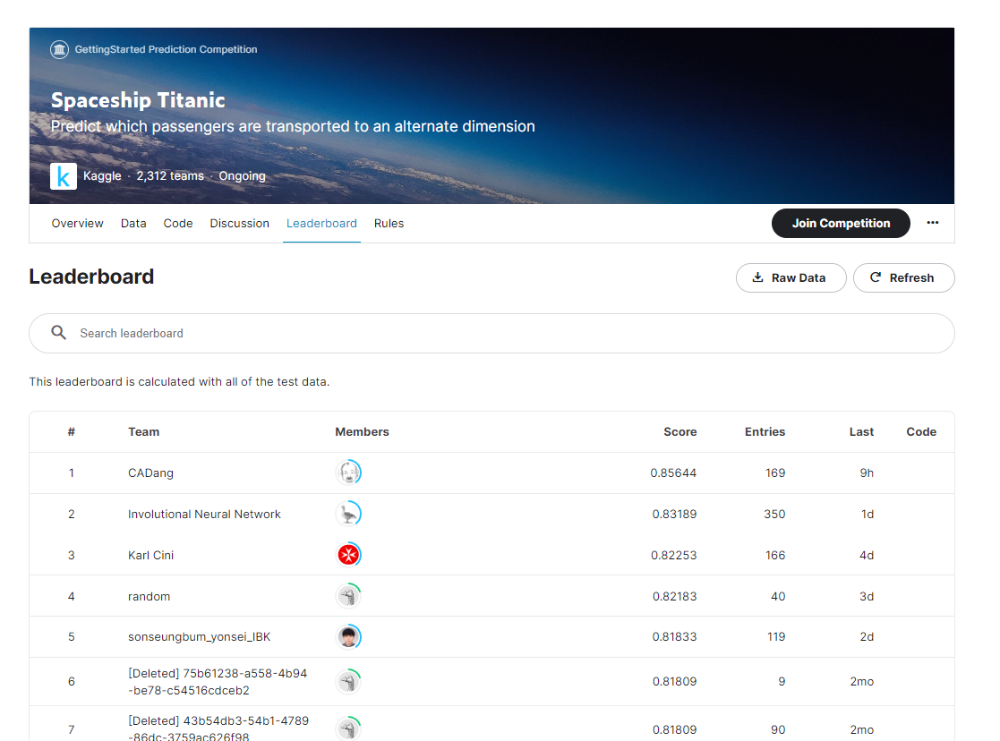Viewport: 1000px width, 741px height.
Task: Click the Kaggle 'k' logo icon
Action: coord(64,176)
